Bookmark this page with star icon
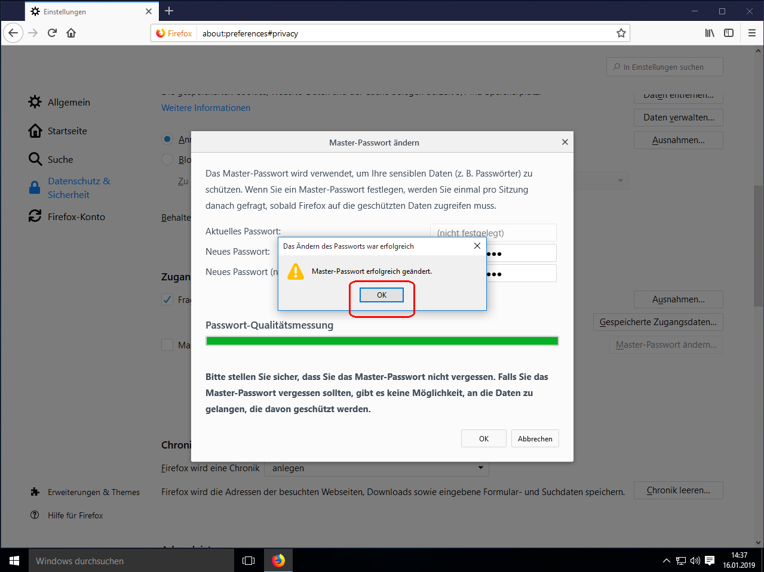Image resolution: width=764 pixels, height=572 pixels. pos(621,33)
